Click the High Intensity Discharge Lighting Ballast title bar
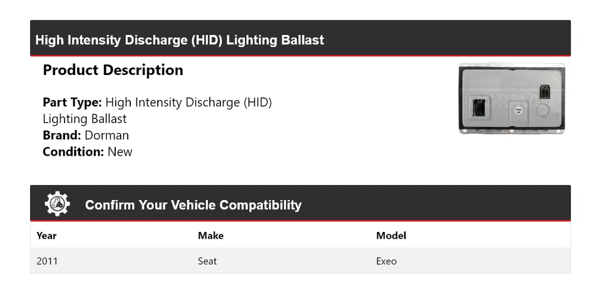The image size is (601, 300). [x=300, y=38]
